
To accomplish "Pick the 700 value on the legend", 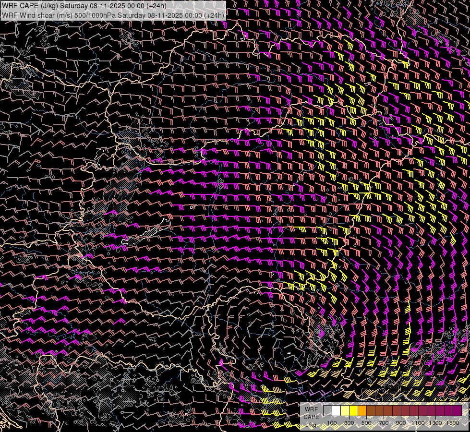I will tap(384, 423).
